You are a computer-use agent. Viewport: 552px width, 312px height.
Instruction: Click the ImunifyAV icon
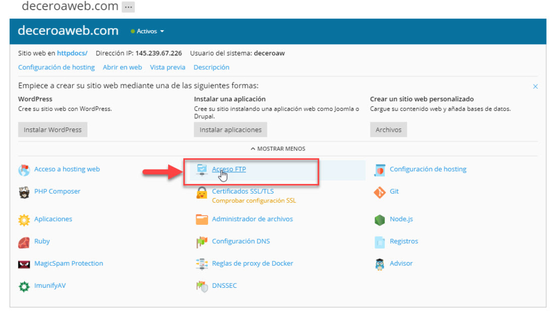pos(24,286)
